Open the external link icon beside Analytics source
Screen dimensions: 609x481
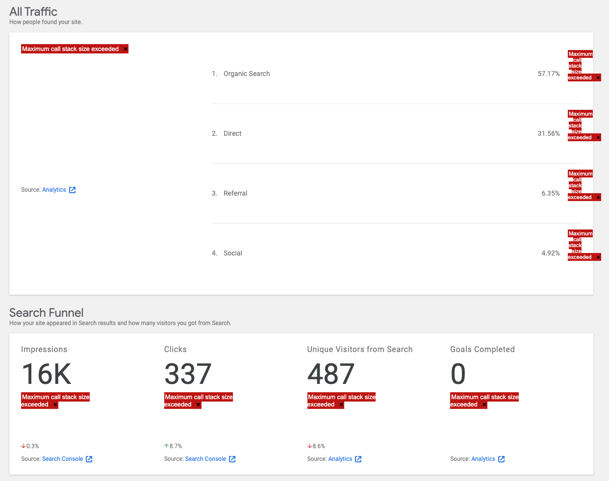tap(73, 190)
